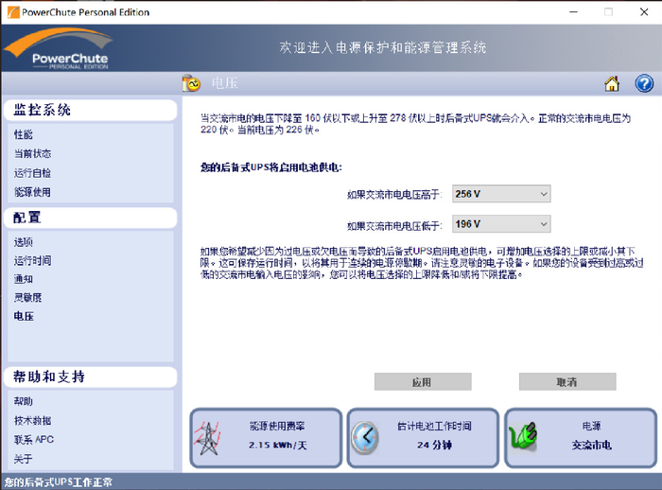The image size is (662, 490).
Task: Click the green power plug icon
Action: (x=524, y=437)
